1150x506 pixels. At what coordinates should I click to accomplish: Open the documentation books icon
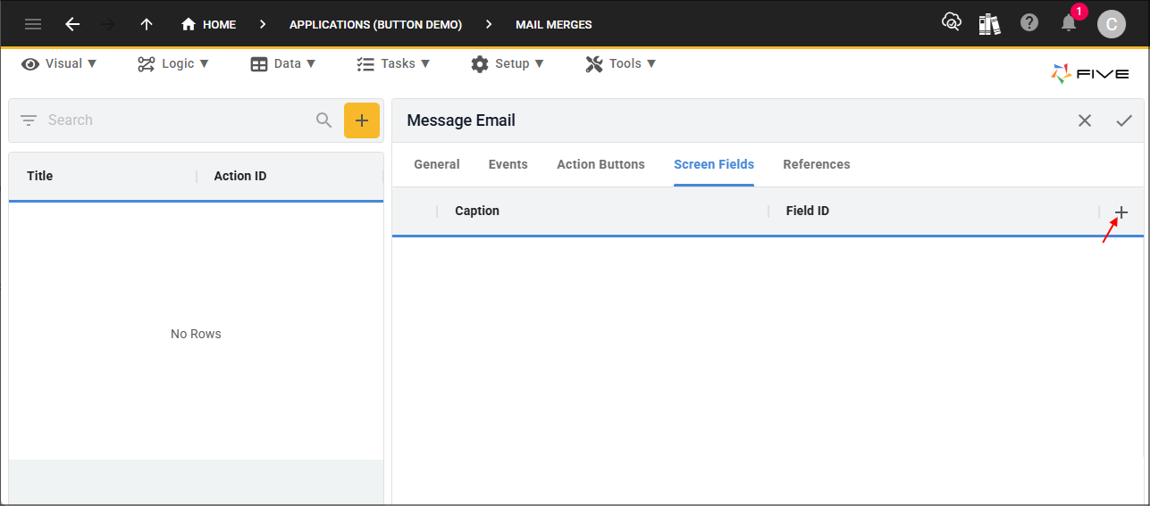(x=989, y=23)
